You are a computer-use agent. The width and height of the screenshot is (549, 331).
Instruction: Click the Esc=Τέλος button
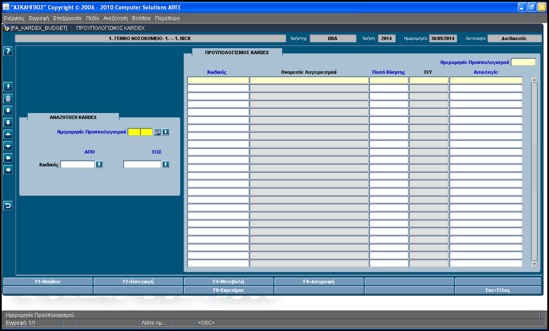498,290
